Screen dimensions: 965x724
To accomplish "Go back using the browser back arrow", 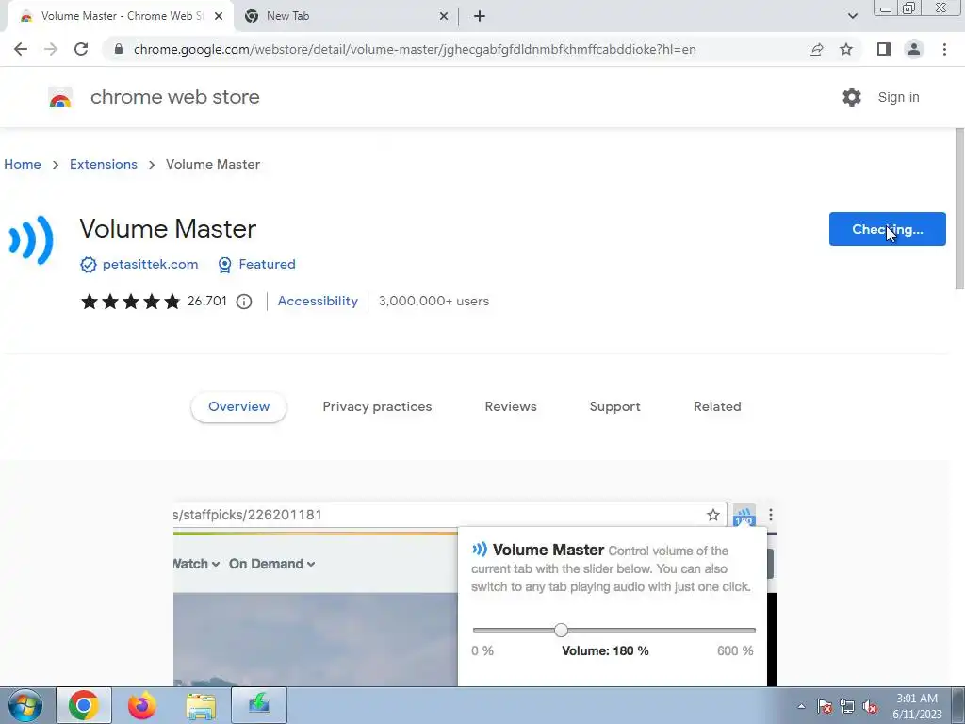I will pyautogui.click(x=21, y=49).
